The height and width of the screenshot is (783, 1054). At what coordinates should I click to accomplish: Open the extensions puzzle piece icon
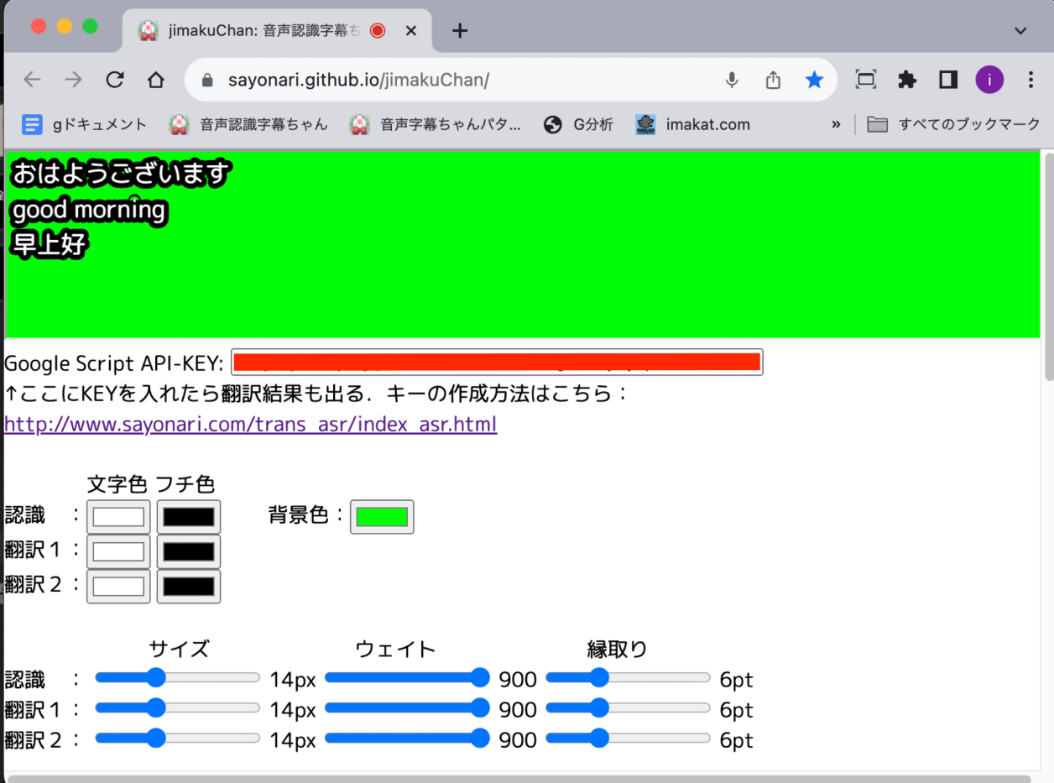(906, 80)
